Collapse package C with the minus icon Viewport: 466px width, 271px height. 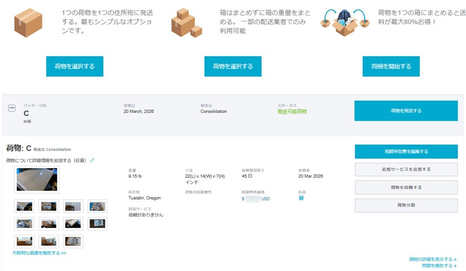pos(12,108)
